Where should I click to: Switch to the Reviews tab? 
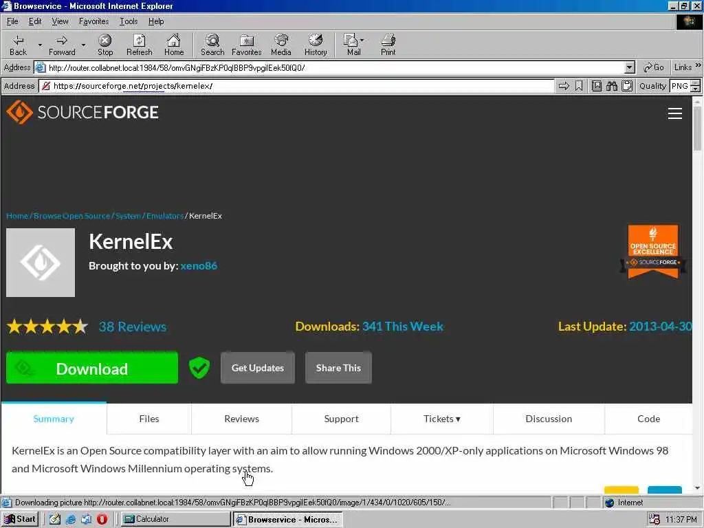click(x=241, y=419)
